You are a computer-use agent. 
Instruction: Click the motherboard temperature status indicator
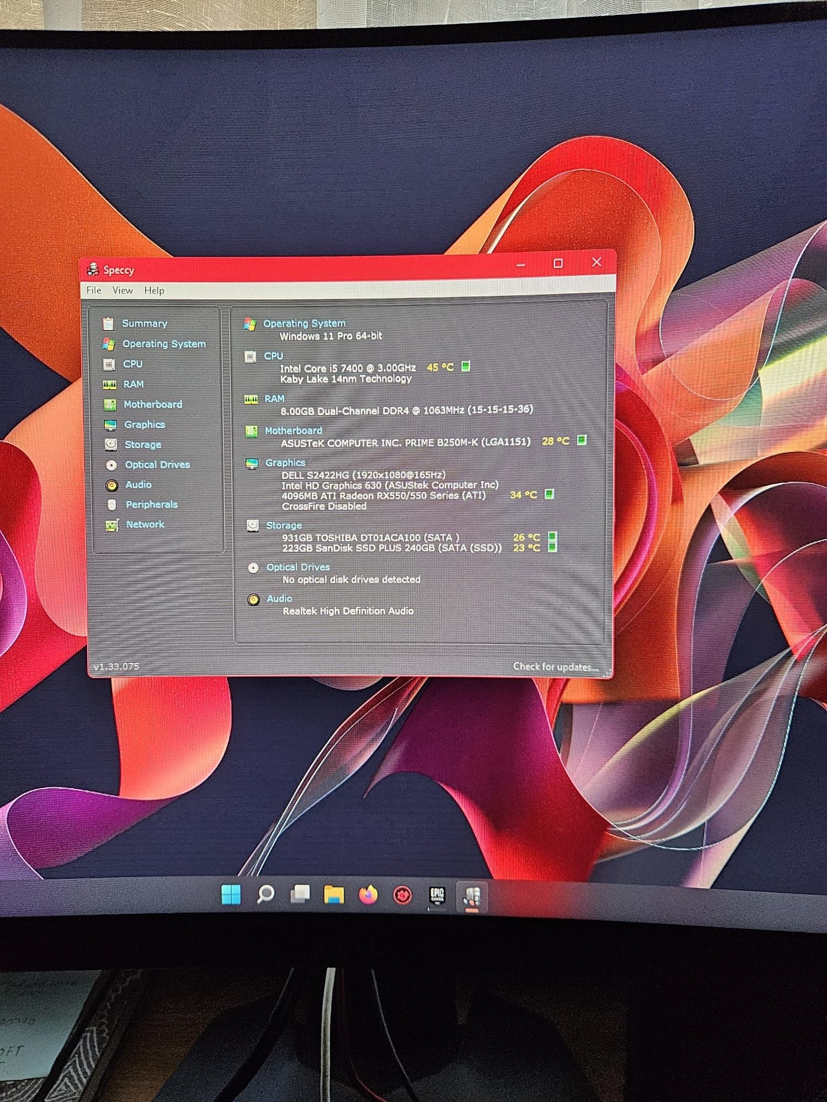(x=581, y=440)
